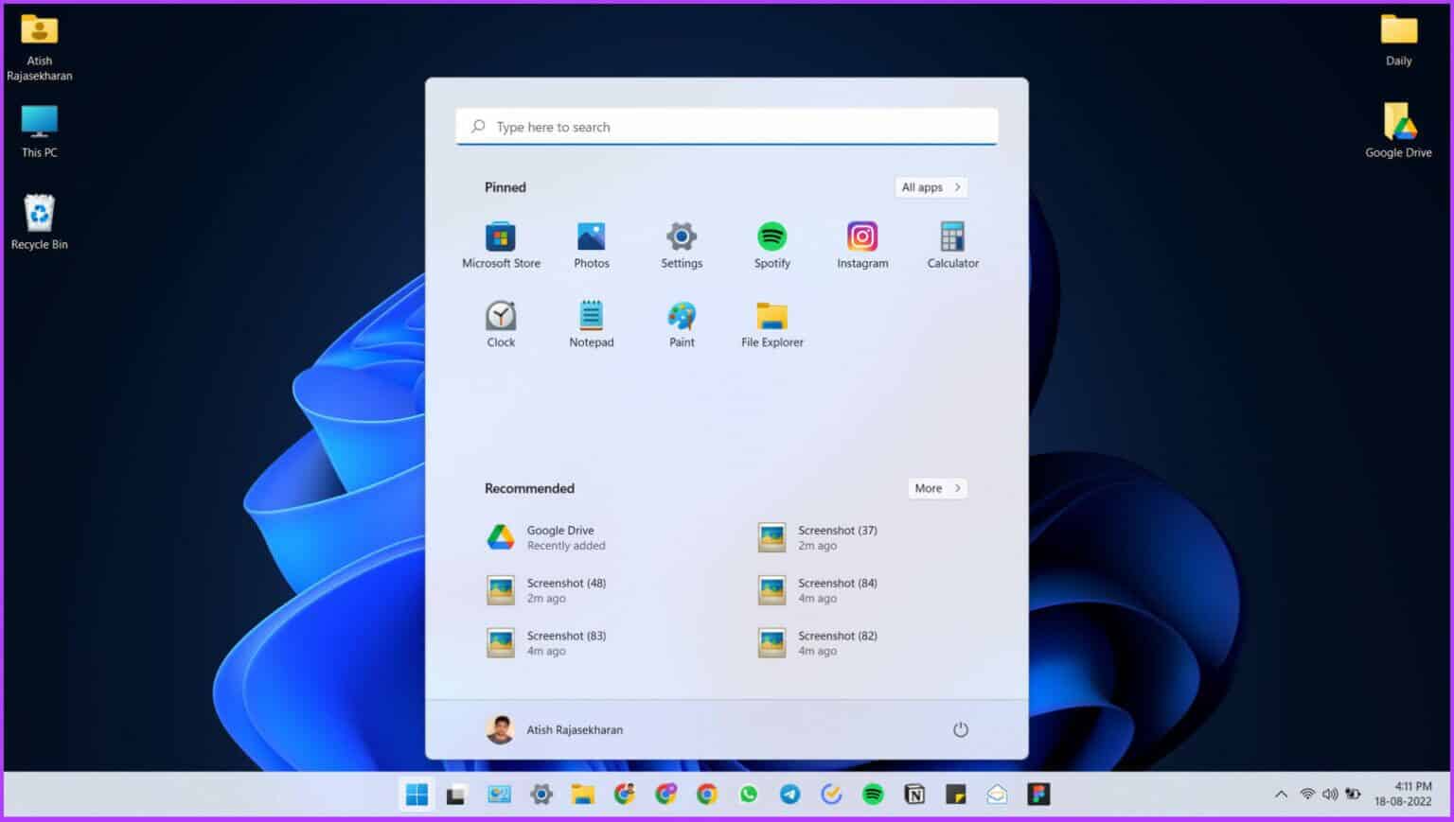Select the This PC desktop icon

click(39, 131)
